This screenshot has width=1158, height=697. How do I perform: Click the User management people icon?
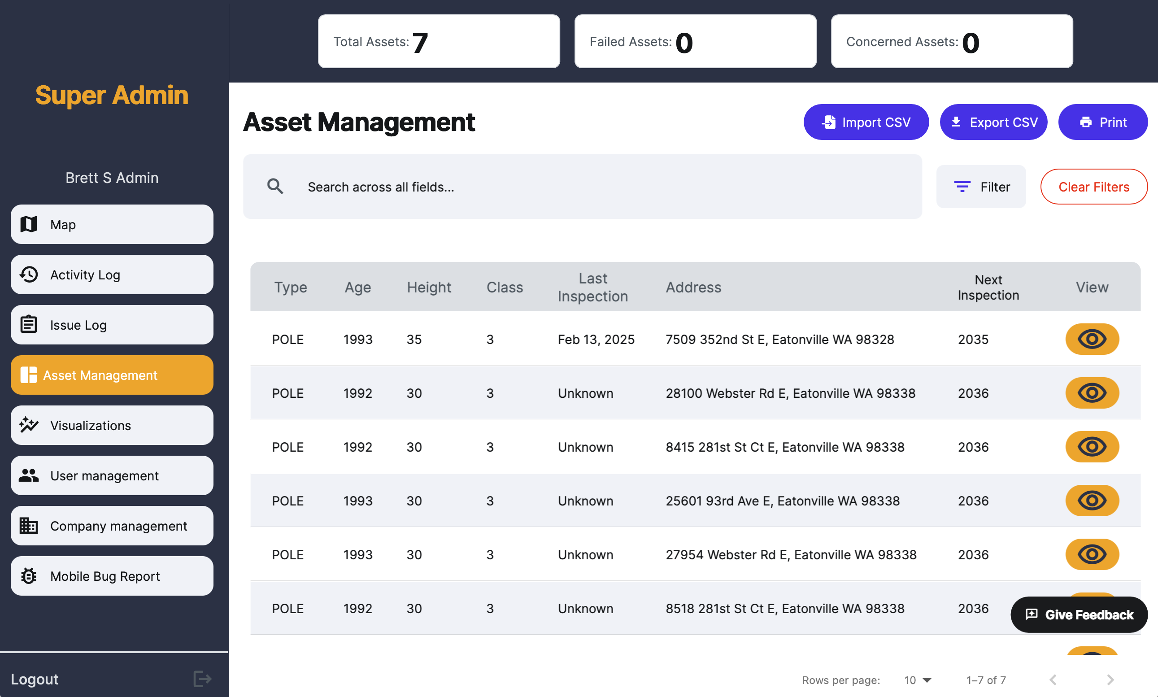click(28, 475)
